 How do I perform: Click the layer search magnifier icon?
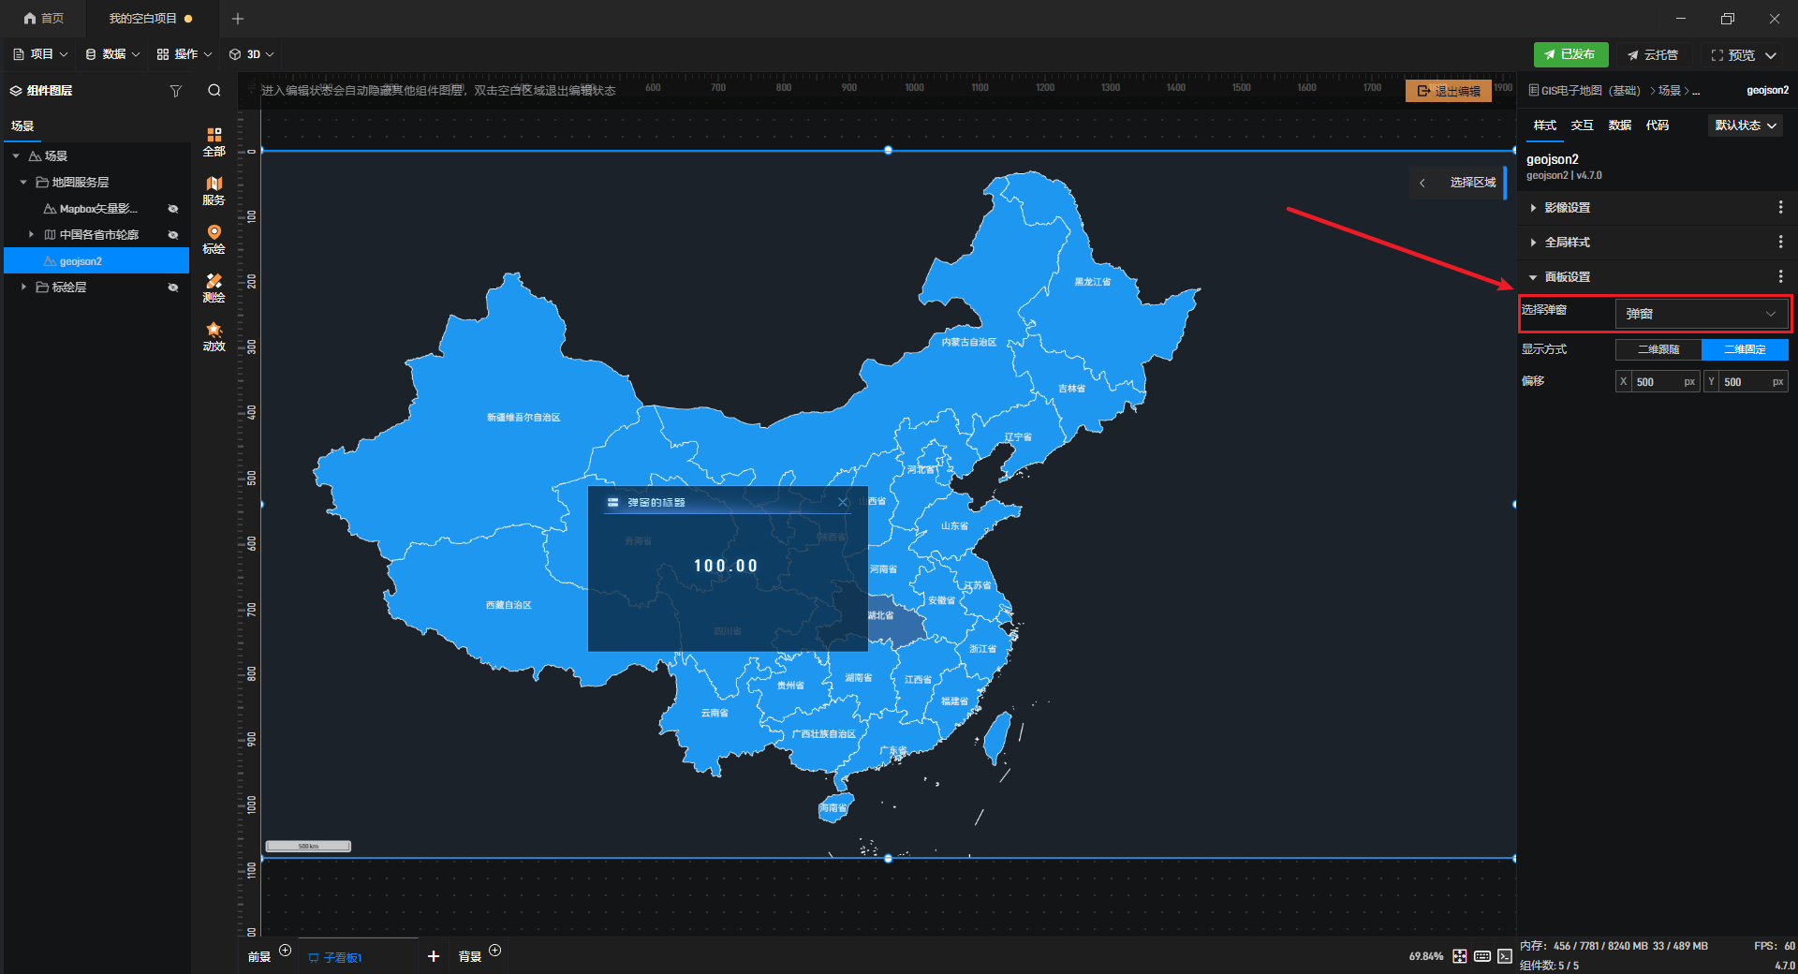tap(214, 91)
